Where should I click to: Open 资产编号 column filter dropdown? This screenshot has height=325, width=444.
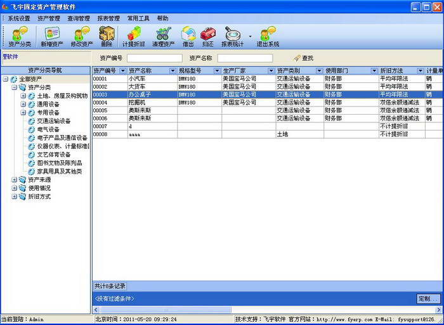(123, 71)
